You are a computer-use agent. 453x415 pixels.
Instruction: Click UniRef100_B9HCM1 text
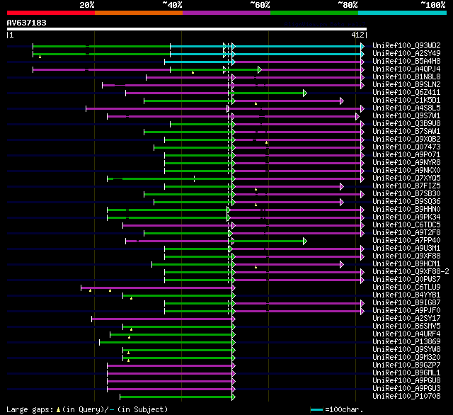[x=406, y=264]
